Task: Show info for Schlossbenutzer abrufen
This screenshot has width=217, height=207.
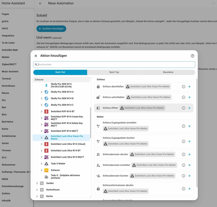Action: (183, 155)
